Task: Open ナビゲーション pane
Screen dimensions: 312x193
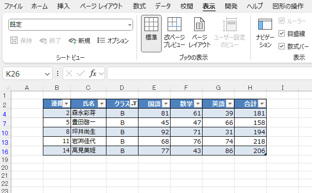Action: tap(265, 33)
